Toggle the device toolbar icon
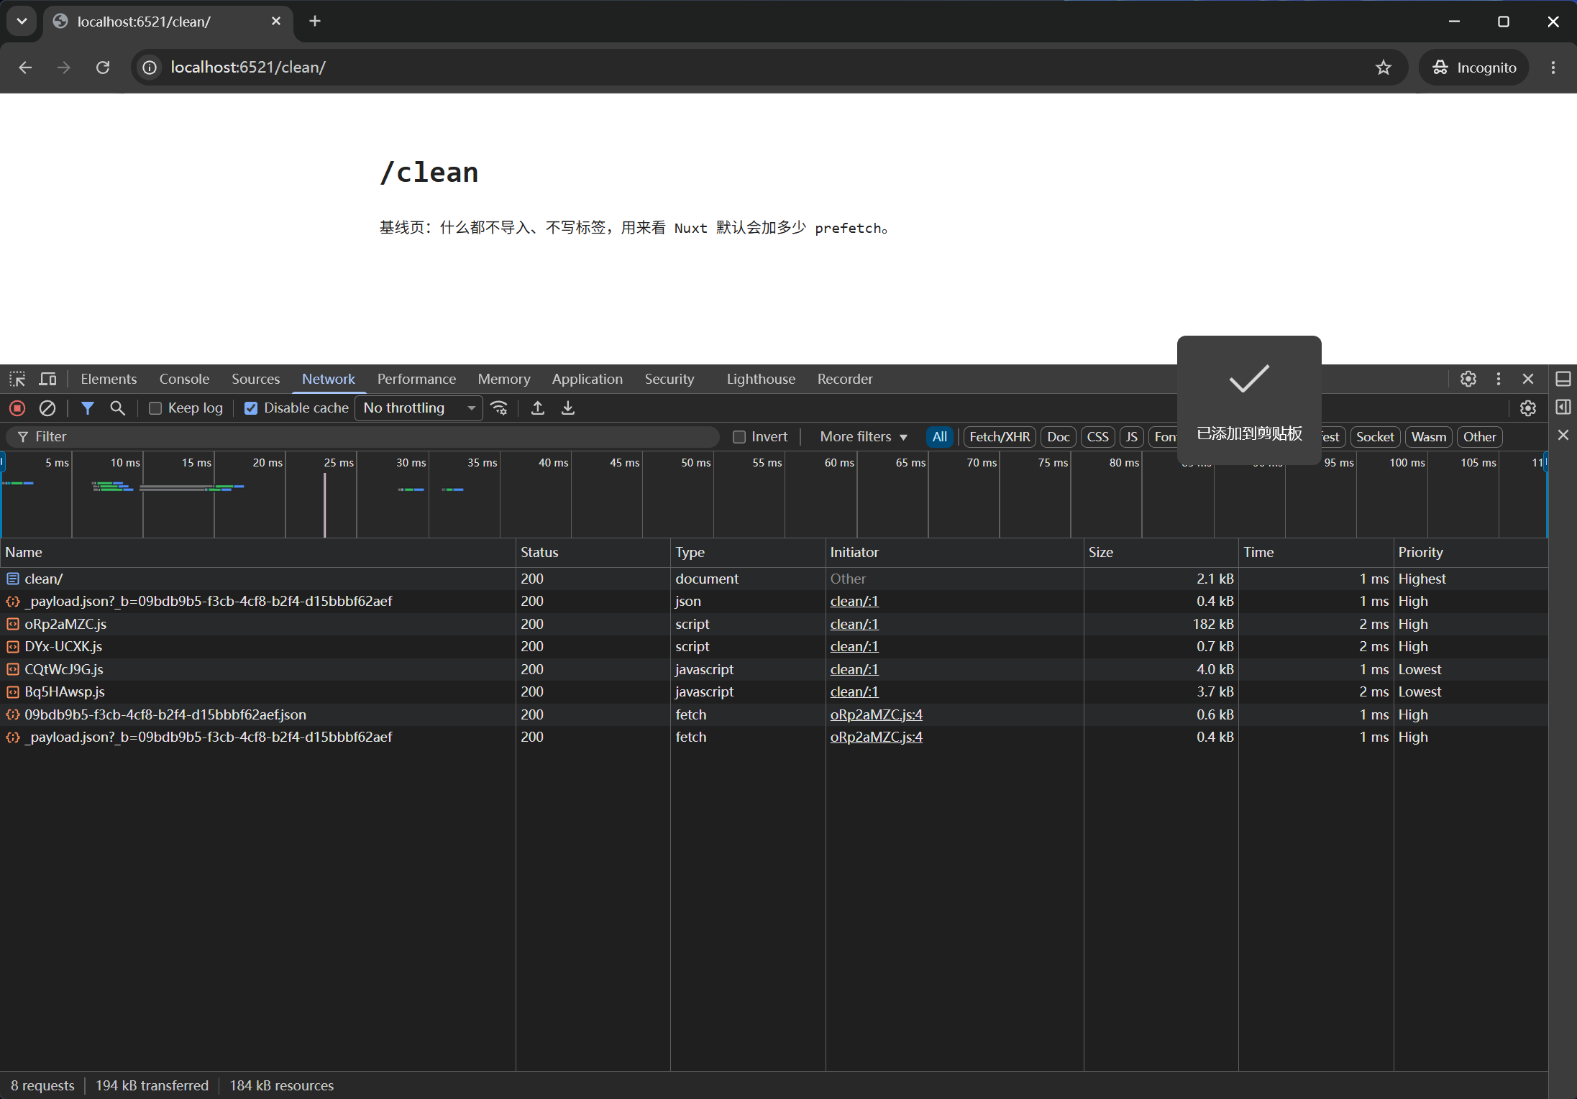Screen dimensions: 1577x1099 click(48, 379)
